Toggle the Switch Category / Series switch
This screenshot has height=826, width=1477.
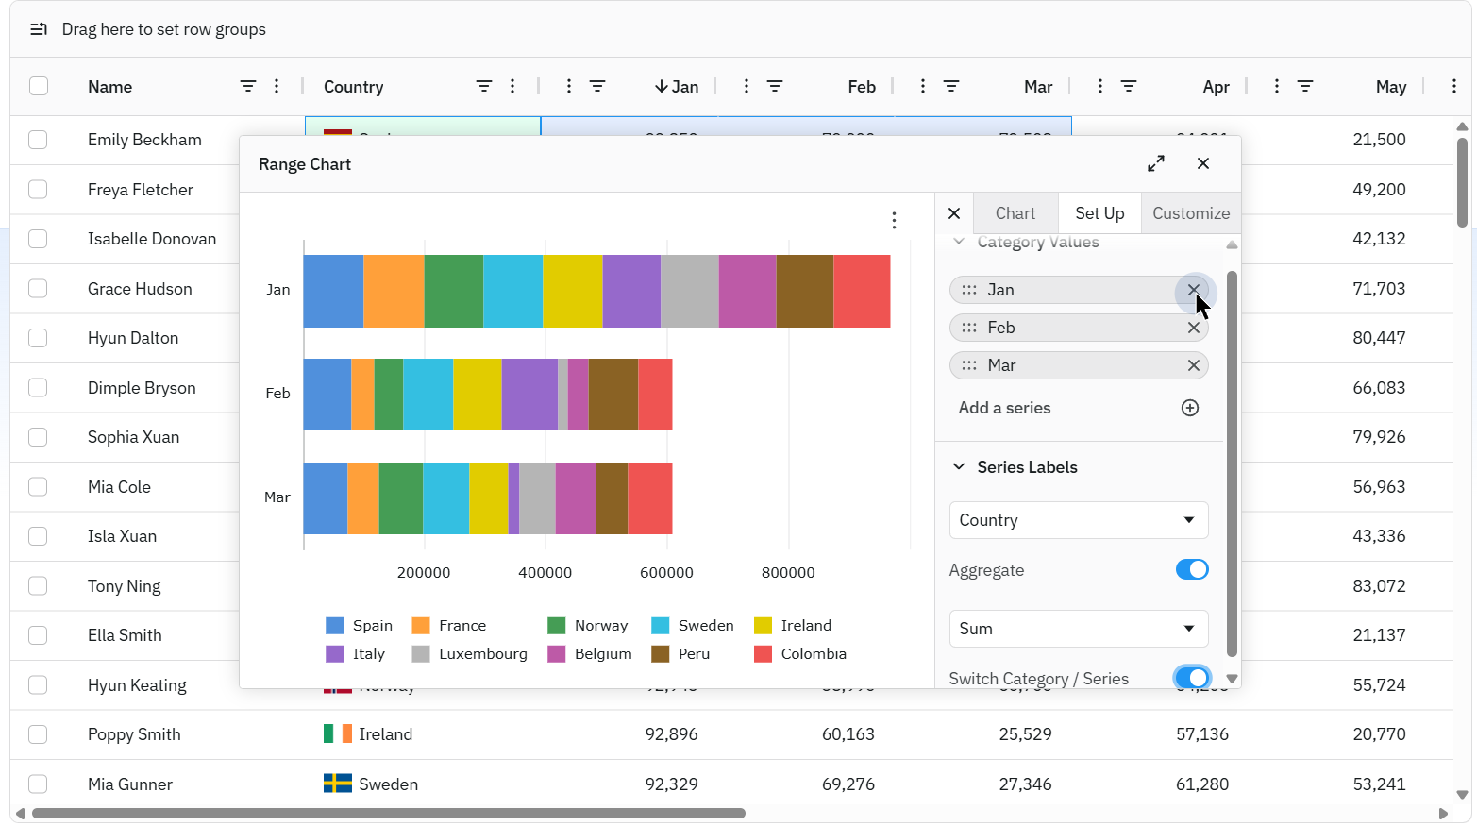pos(1192,678)
